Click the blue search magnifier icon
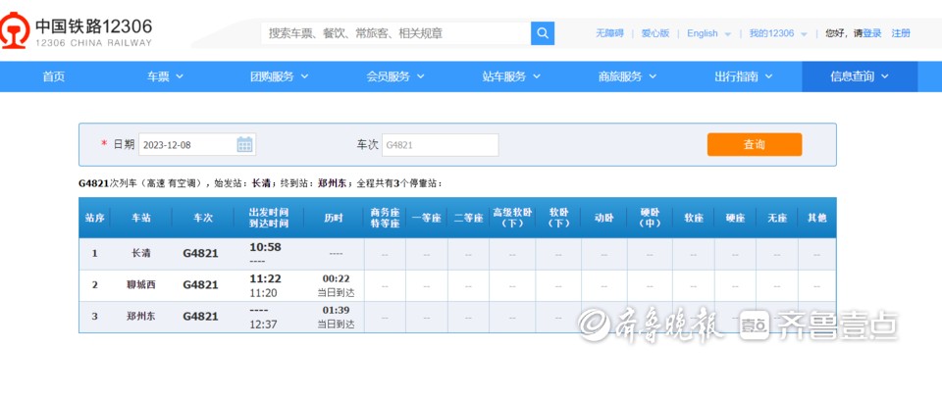Viewport: 942px width, 400px height. 543,33
